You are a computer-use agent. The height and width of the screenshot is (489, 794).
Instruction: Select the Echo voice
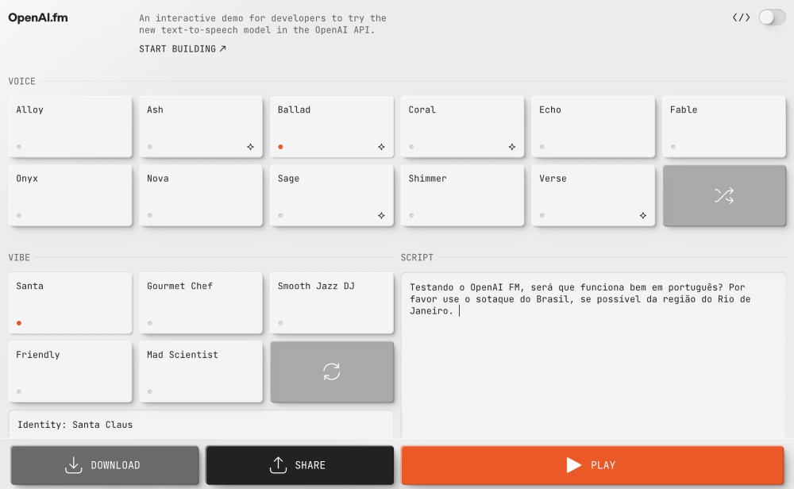click(593, 126)
